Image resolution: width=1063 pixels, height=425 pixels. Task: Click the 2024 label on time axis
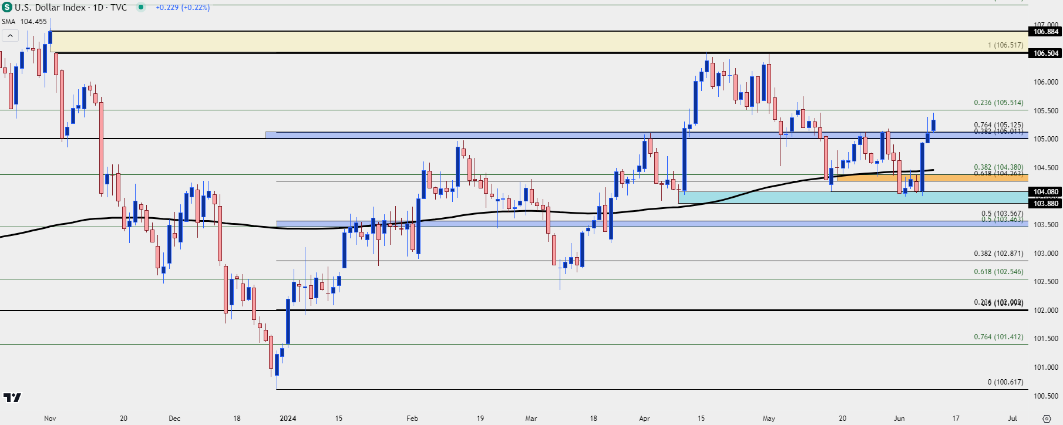click(288, 419)
